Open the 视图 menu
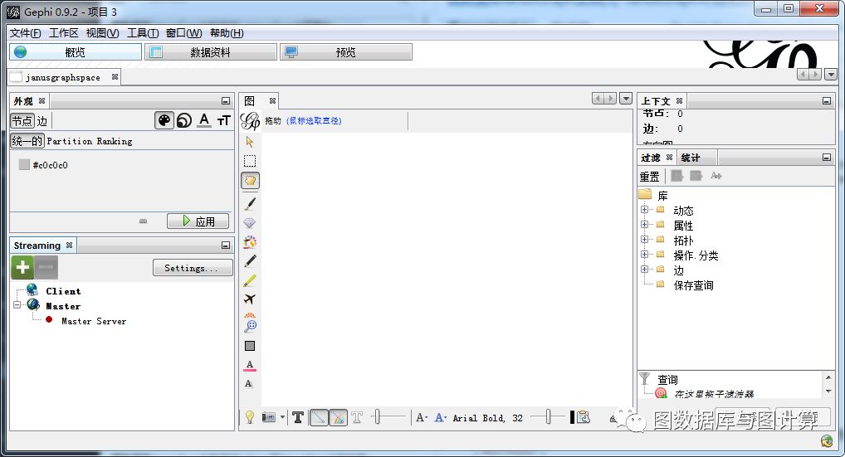Screen dimensions: 845x457 (102, 33)
